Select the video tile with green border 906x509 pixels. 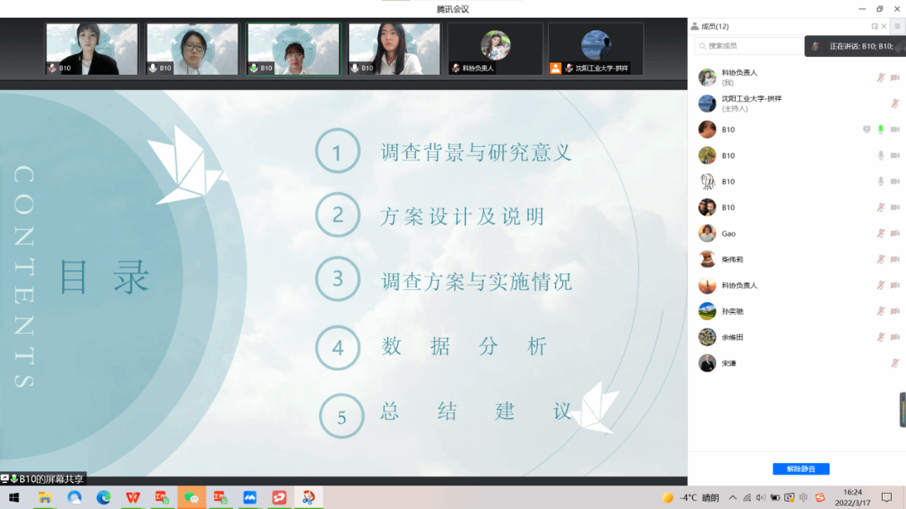coord(294,49)
